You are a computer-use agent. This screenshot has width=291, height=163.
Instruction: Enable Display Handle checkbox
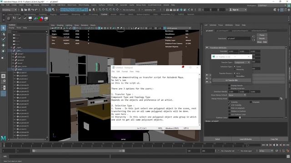point(229,86)
